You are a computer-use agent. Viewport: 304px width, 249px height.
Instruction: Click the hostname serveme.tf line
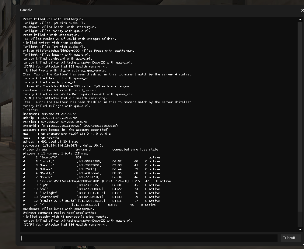pos(49,114)
